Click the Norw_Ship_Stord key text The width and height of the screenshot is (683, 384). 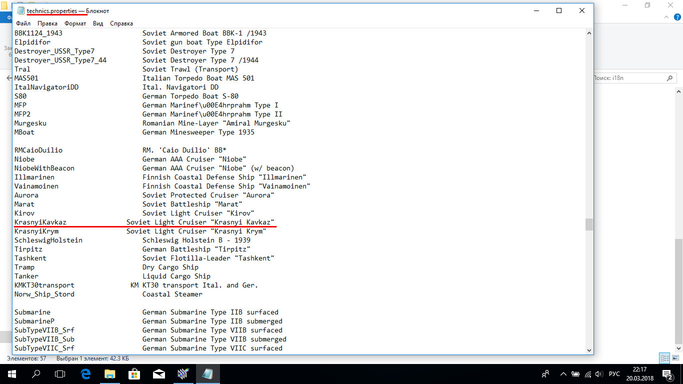(44, 294)
